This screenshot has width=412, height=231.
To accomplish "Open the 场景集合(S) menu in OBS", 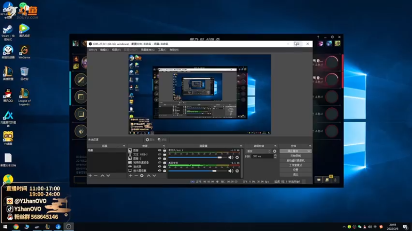I will (148, 50).
